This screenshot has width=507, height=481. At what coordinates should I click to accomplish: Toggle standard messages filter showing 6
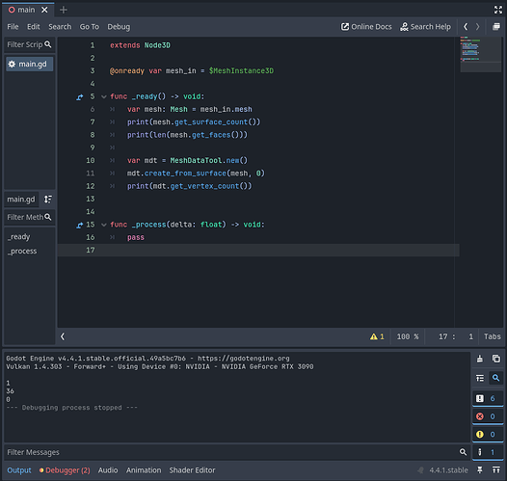coord(488,398)
